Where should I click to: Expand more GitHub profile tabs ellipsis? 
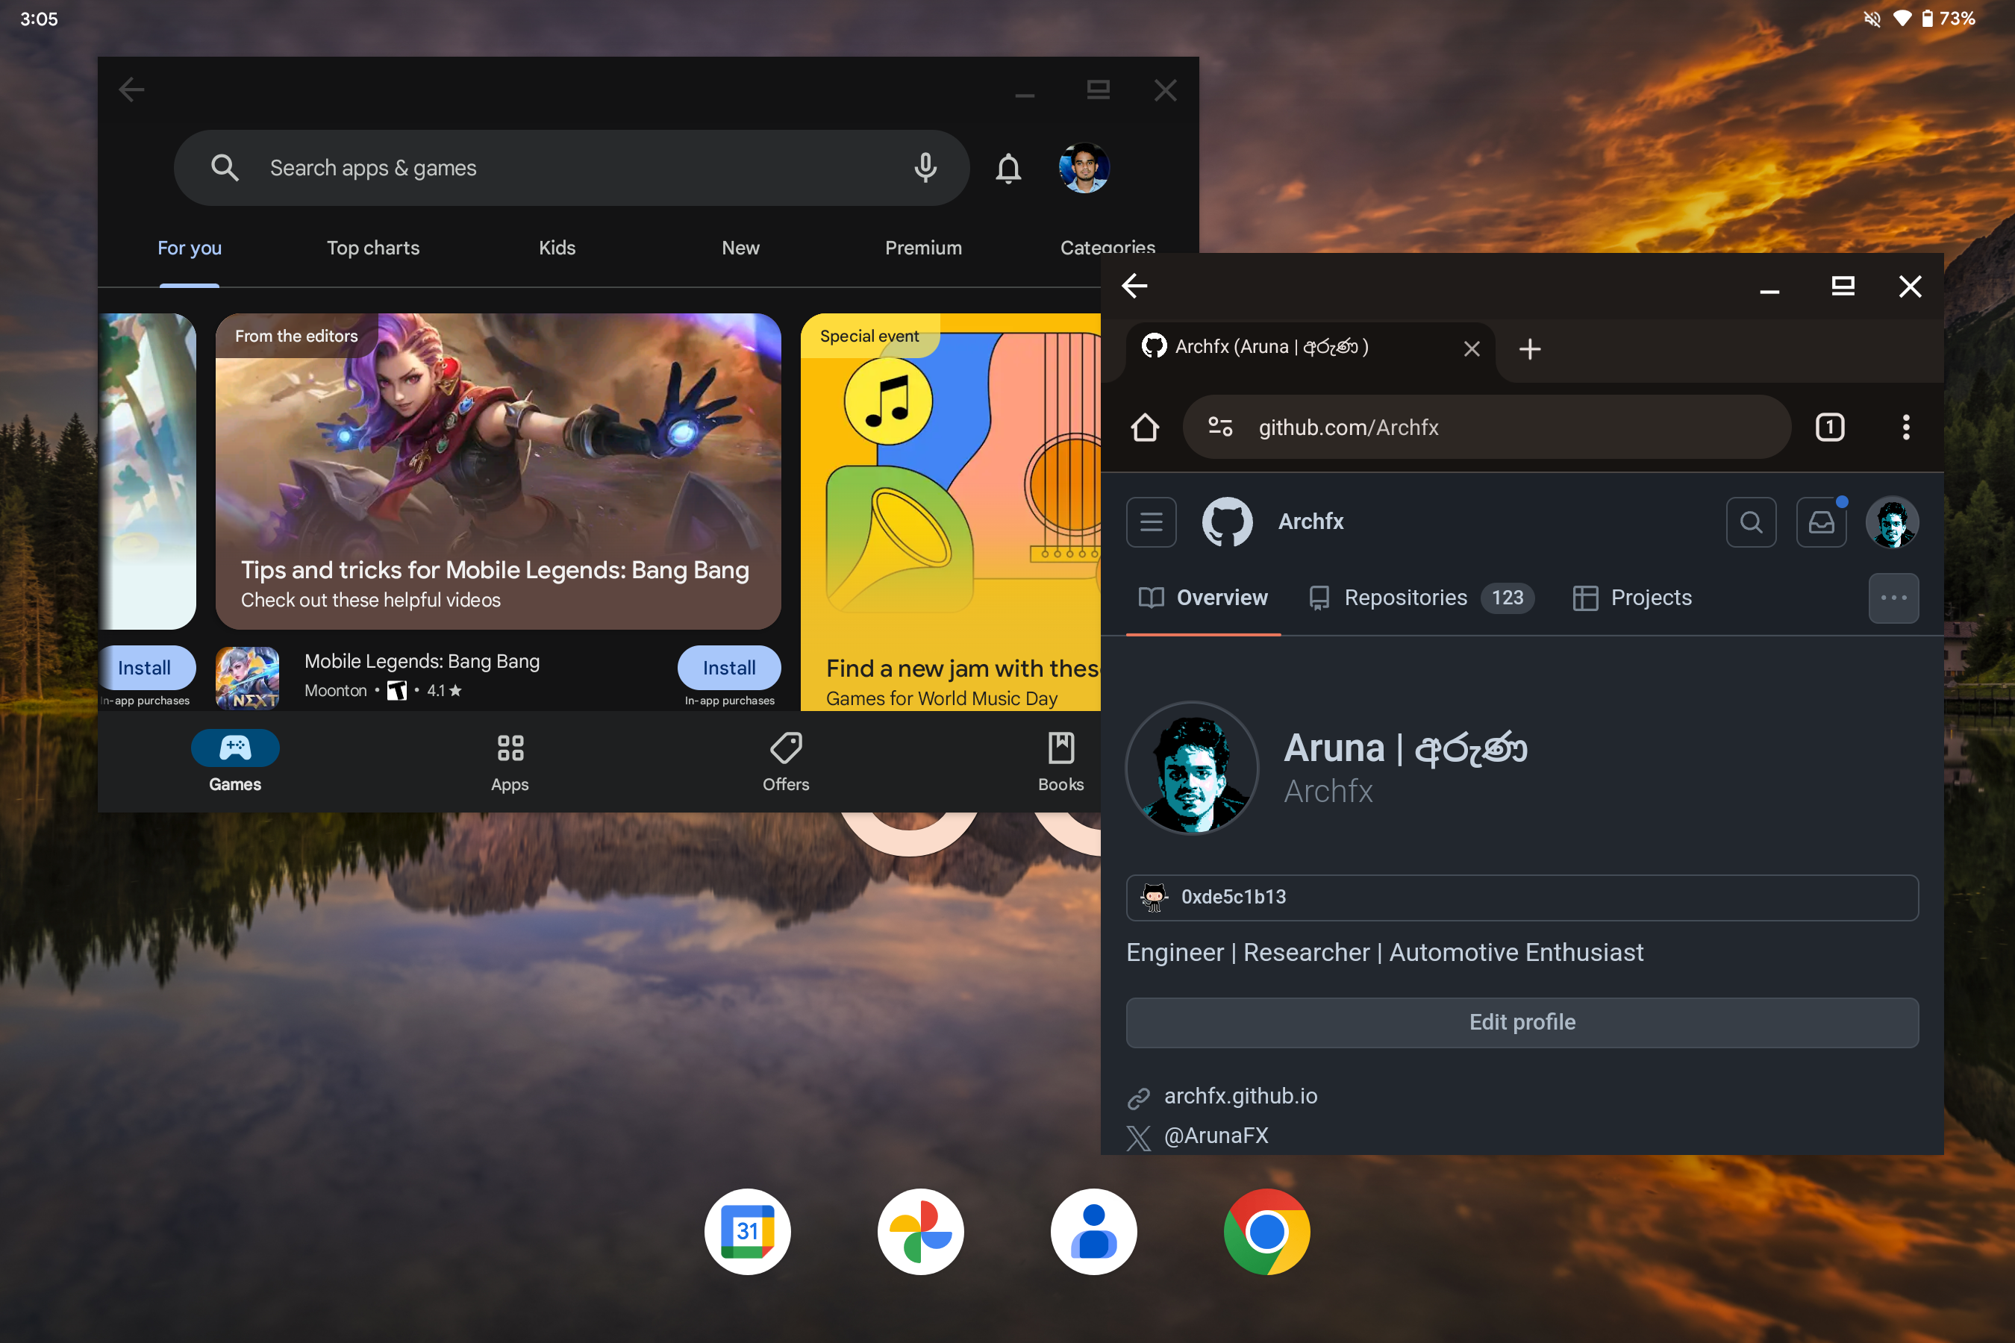1893,598
